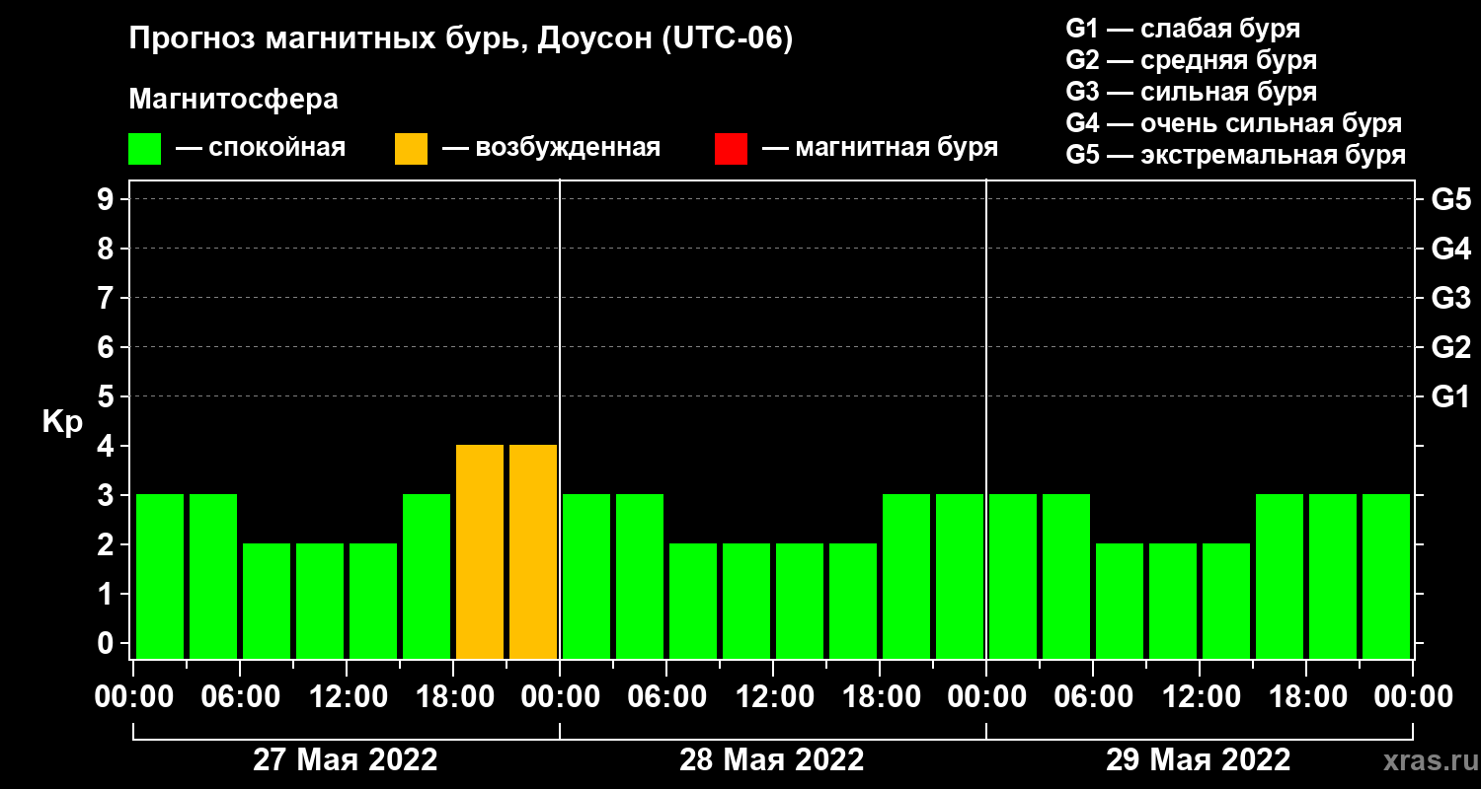Click the orange bar ending at midnight on 27 May

(533, 551)
